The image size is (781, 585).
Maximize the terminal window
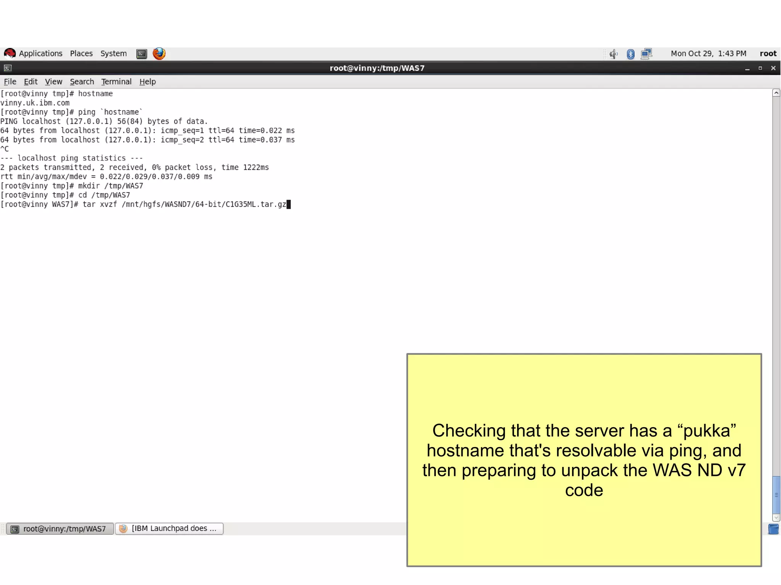click(x=760, y=68)
